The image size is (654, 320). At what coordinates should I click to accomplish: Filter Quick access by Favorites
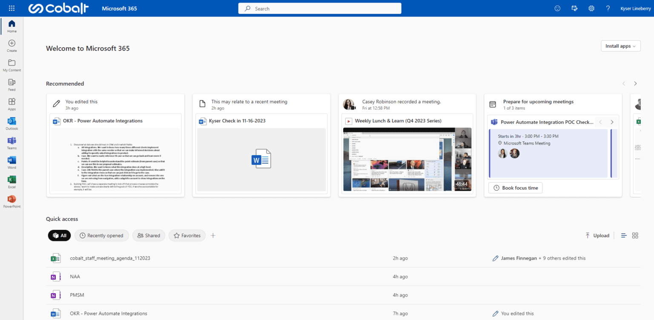[x=187, y=235]
